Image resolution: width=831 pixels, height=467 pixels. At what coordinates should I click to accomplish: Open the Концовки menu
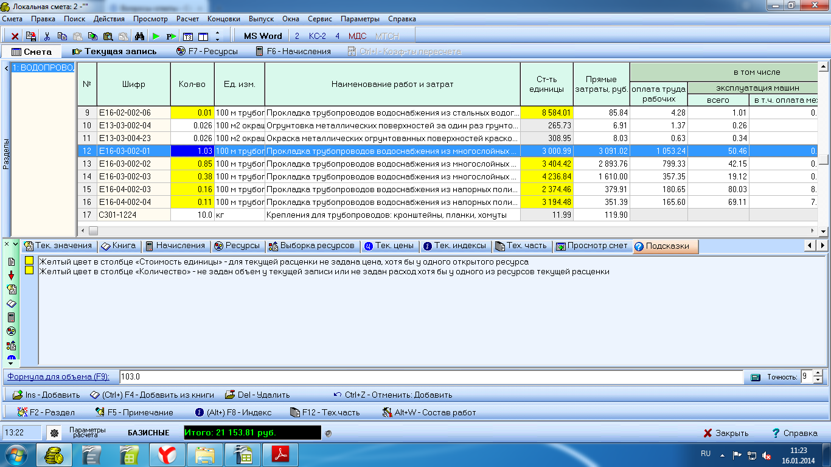tap(223, 19)
